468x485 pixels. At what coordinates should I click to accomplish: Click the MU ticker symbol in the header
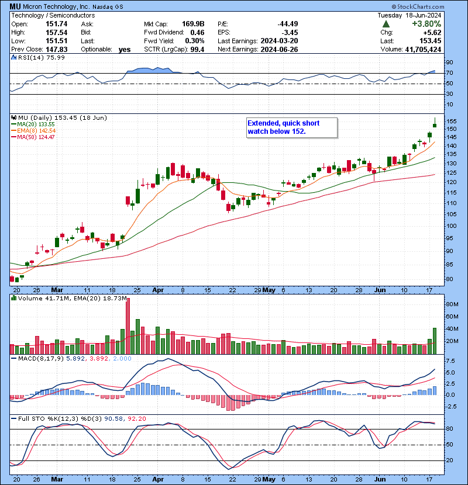(x=15, y=6)
